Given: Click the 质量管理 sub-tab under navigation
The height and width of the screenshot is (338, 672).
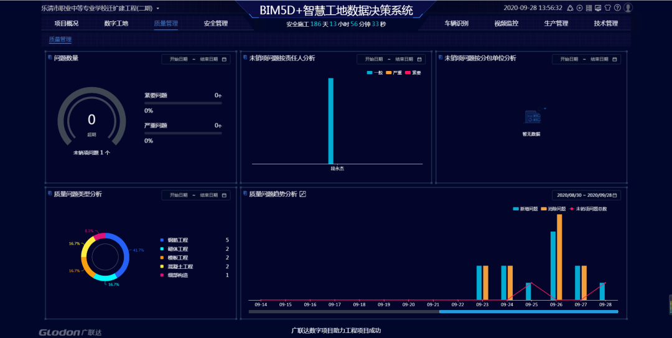Looking at the screenshot, I should (60, 39).
